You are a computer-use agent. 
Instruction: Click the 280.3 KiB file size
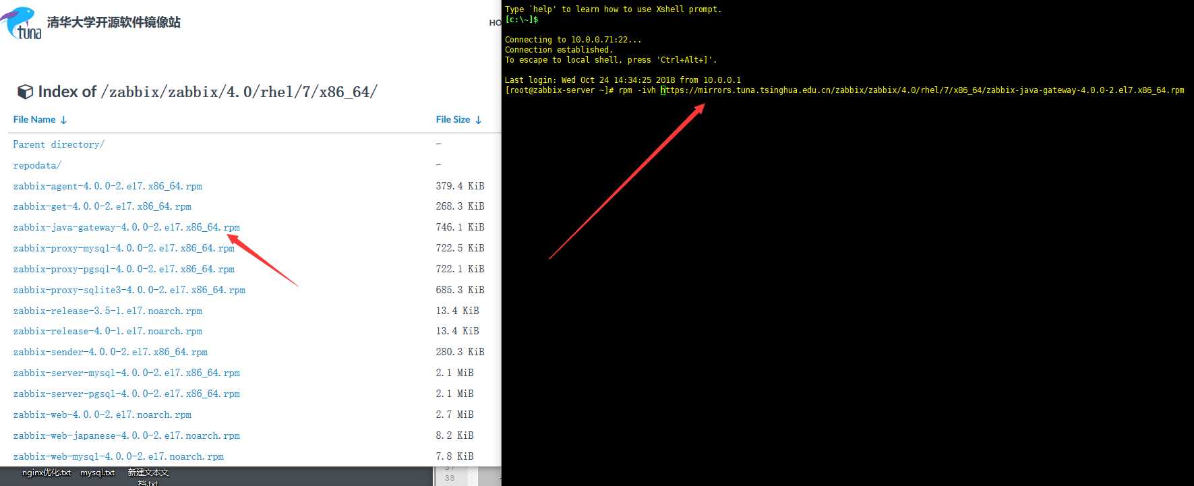click(x=460, y=352)
